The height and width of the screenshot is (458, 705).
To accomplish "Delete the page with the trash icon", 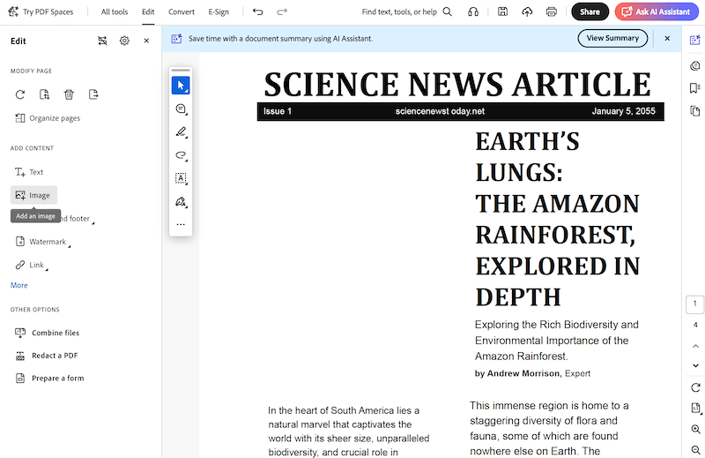I will pyautogui.click(x=69, y=94).
